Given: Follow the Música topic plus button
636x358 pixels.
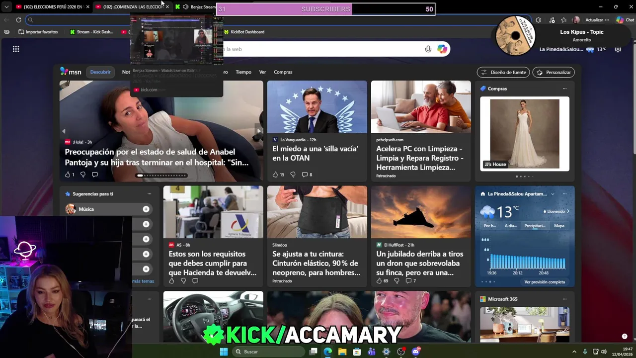Looking at the screenshot, I should [x=146, y=209].
